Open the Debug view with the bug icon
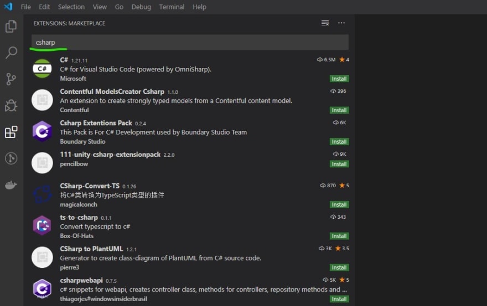 (11, 105)
